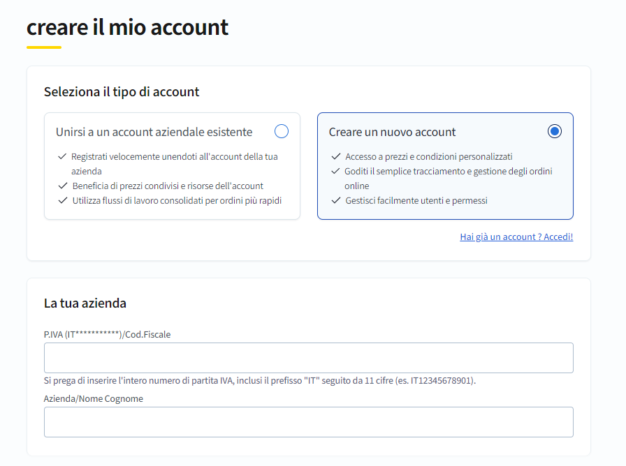Click the "Unirsi a un account aziendale esistente" card title
This screenshot has width=626, height=466.
154,132
